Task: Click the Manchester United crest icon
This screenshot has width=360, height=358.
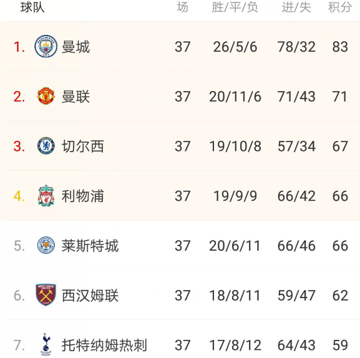Action: click(46, 96)
